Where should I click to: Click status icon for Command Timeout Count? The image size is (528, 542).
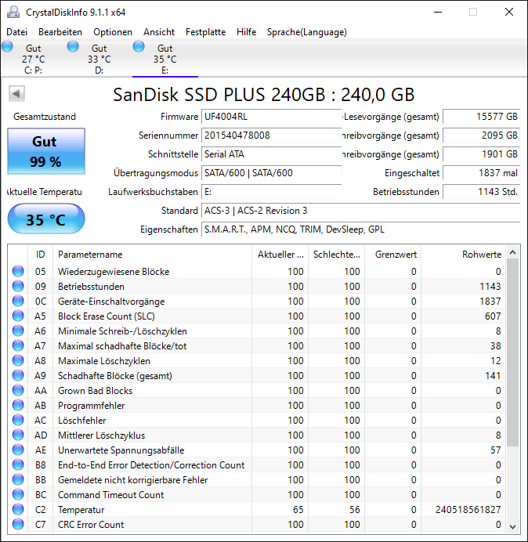click(18, 494)
